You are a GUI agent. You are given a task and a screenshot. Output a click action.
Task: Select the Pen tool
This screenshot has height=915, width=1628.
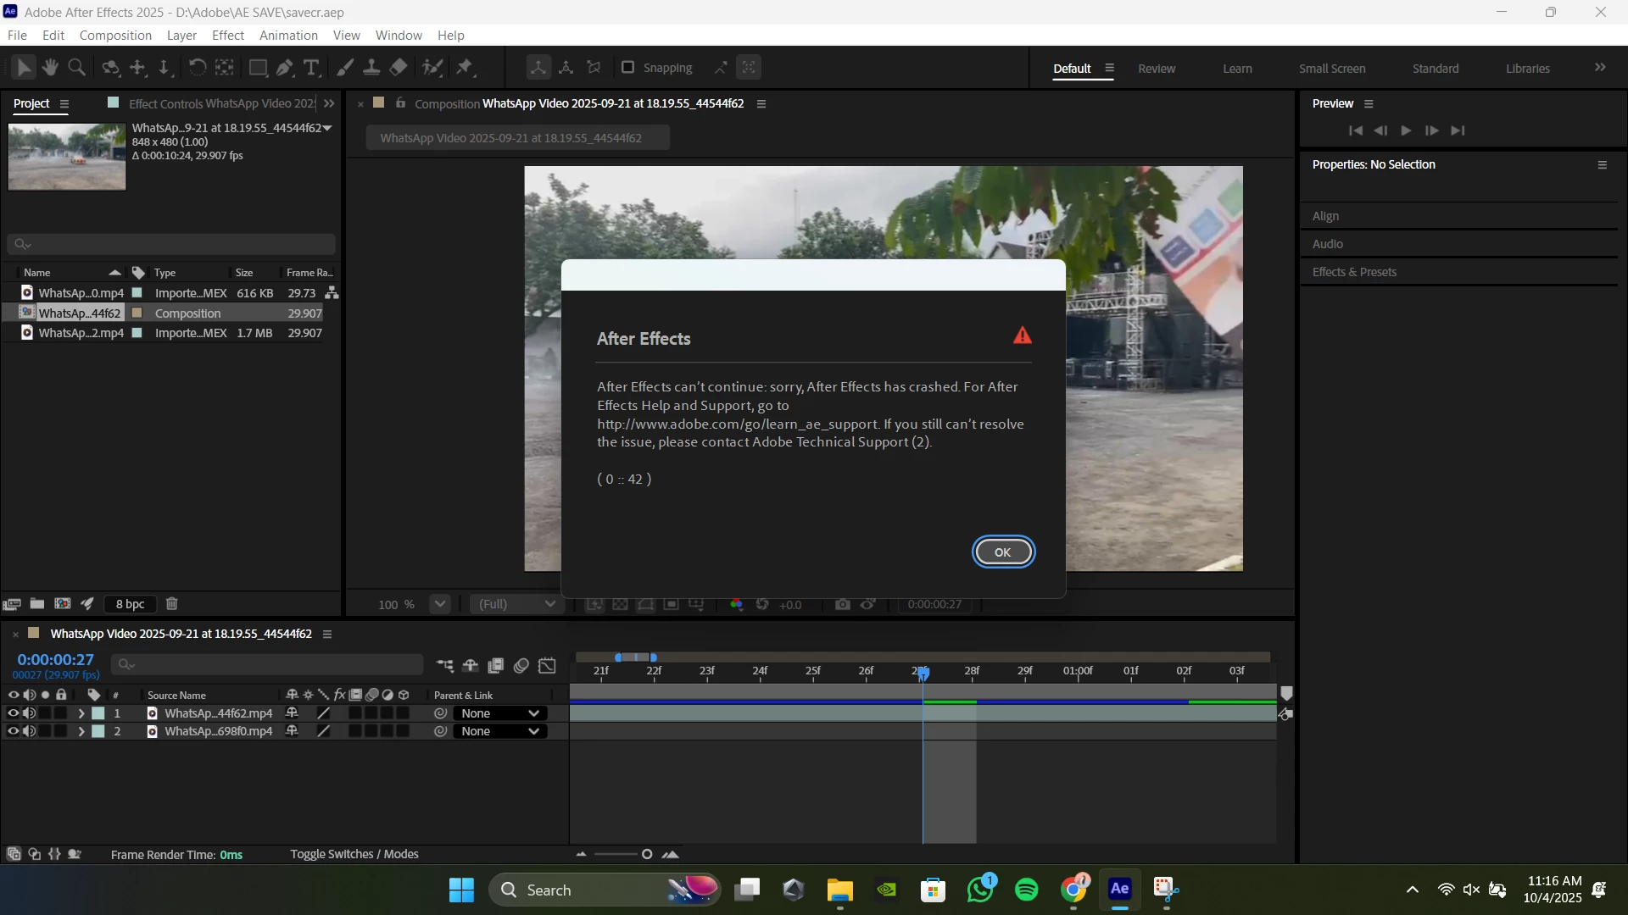click(x=285, y=68)
